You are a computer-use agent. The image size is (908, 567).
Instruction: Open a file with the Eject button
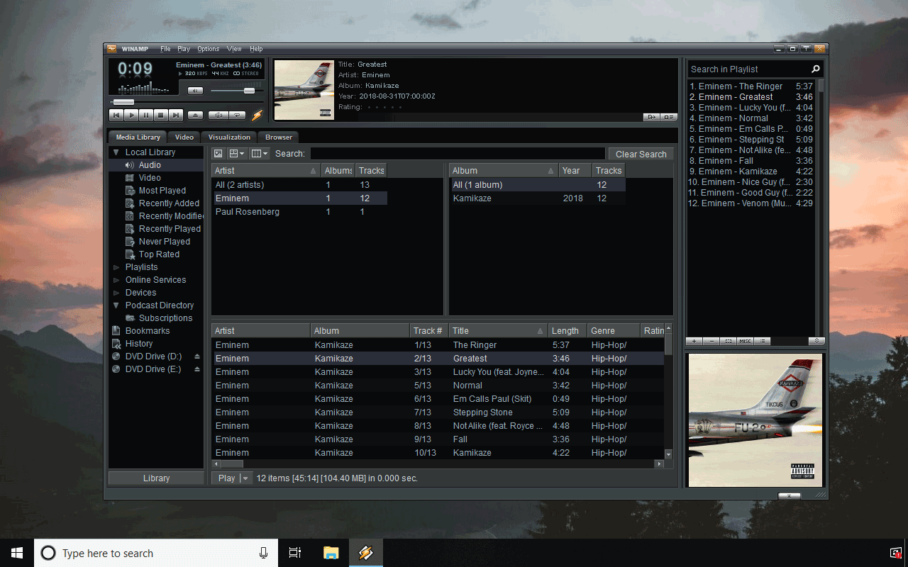(196, 115)
